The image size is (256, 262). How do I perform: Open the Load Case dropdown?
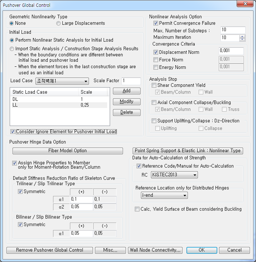pos(85,81)
